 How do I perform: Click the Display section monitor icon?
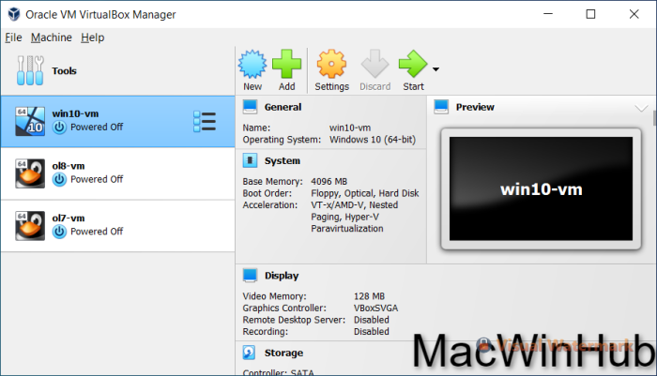(x=251, y=275)
